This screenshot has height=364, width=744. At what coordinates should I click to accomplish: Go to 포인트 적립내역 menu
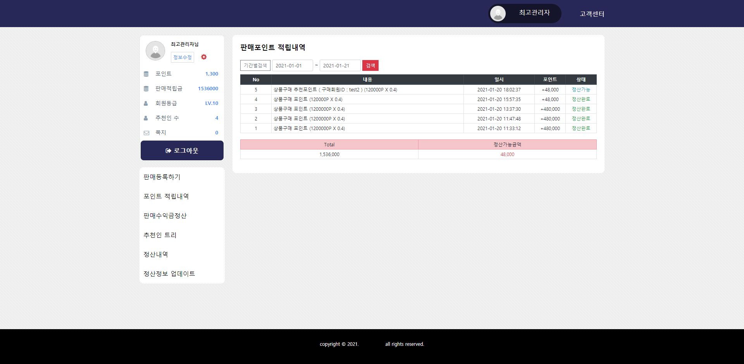166,196
